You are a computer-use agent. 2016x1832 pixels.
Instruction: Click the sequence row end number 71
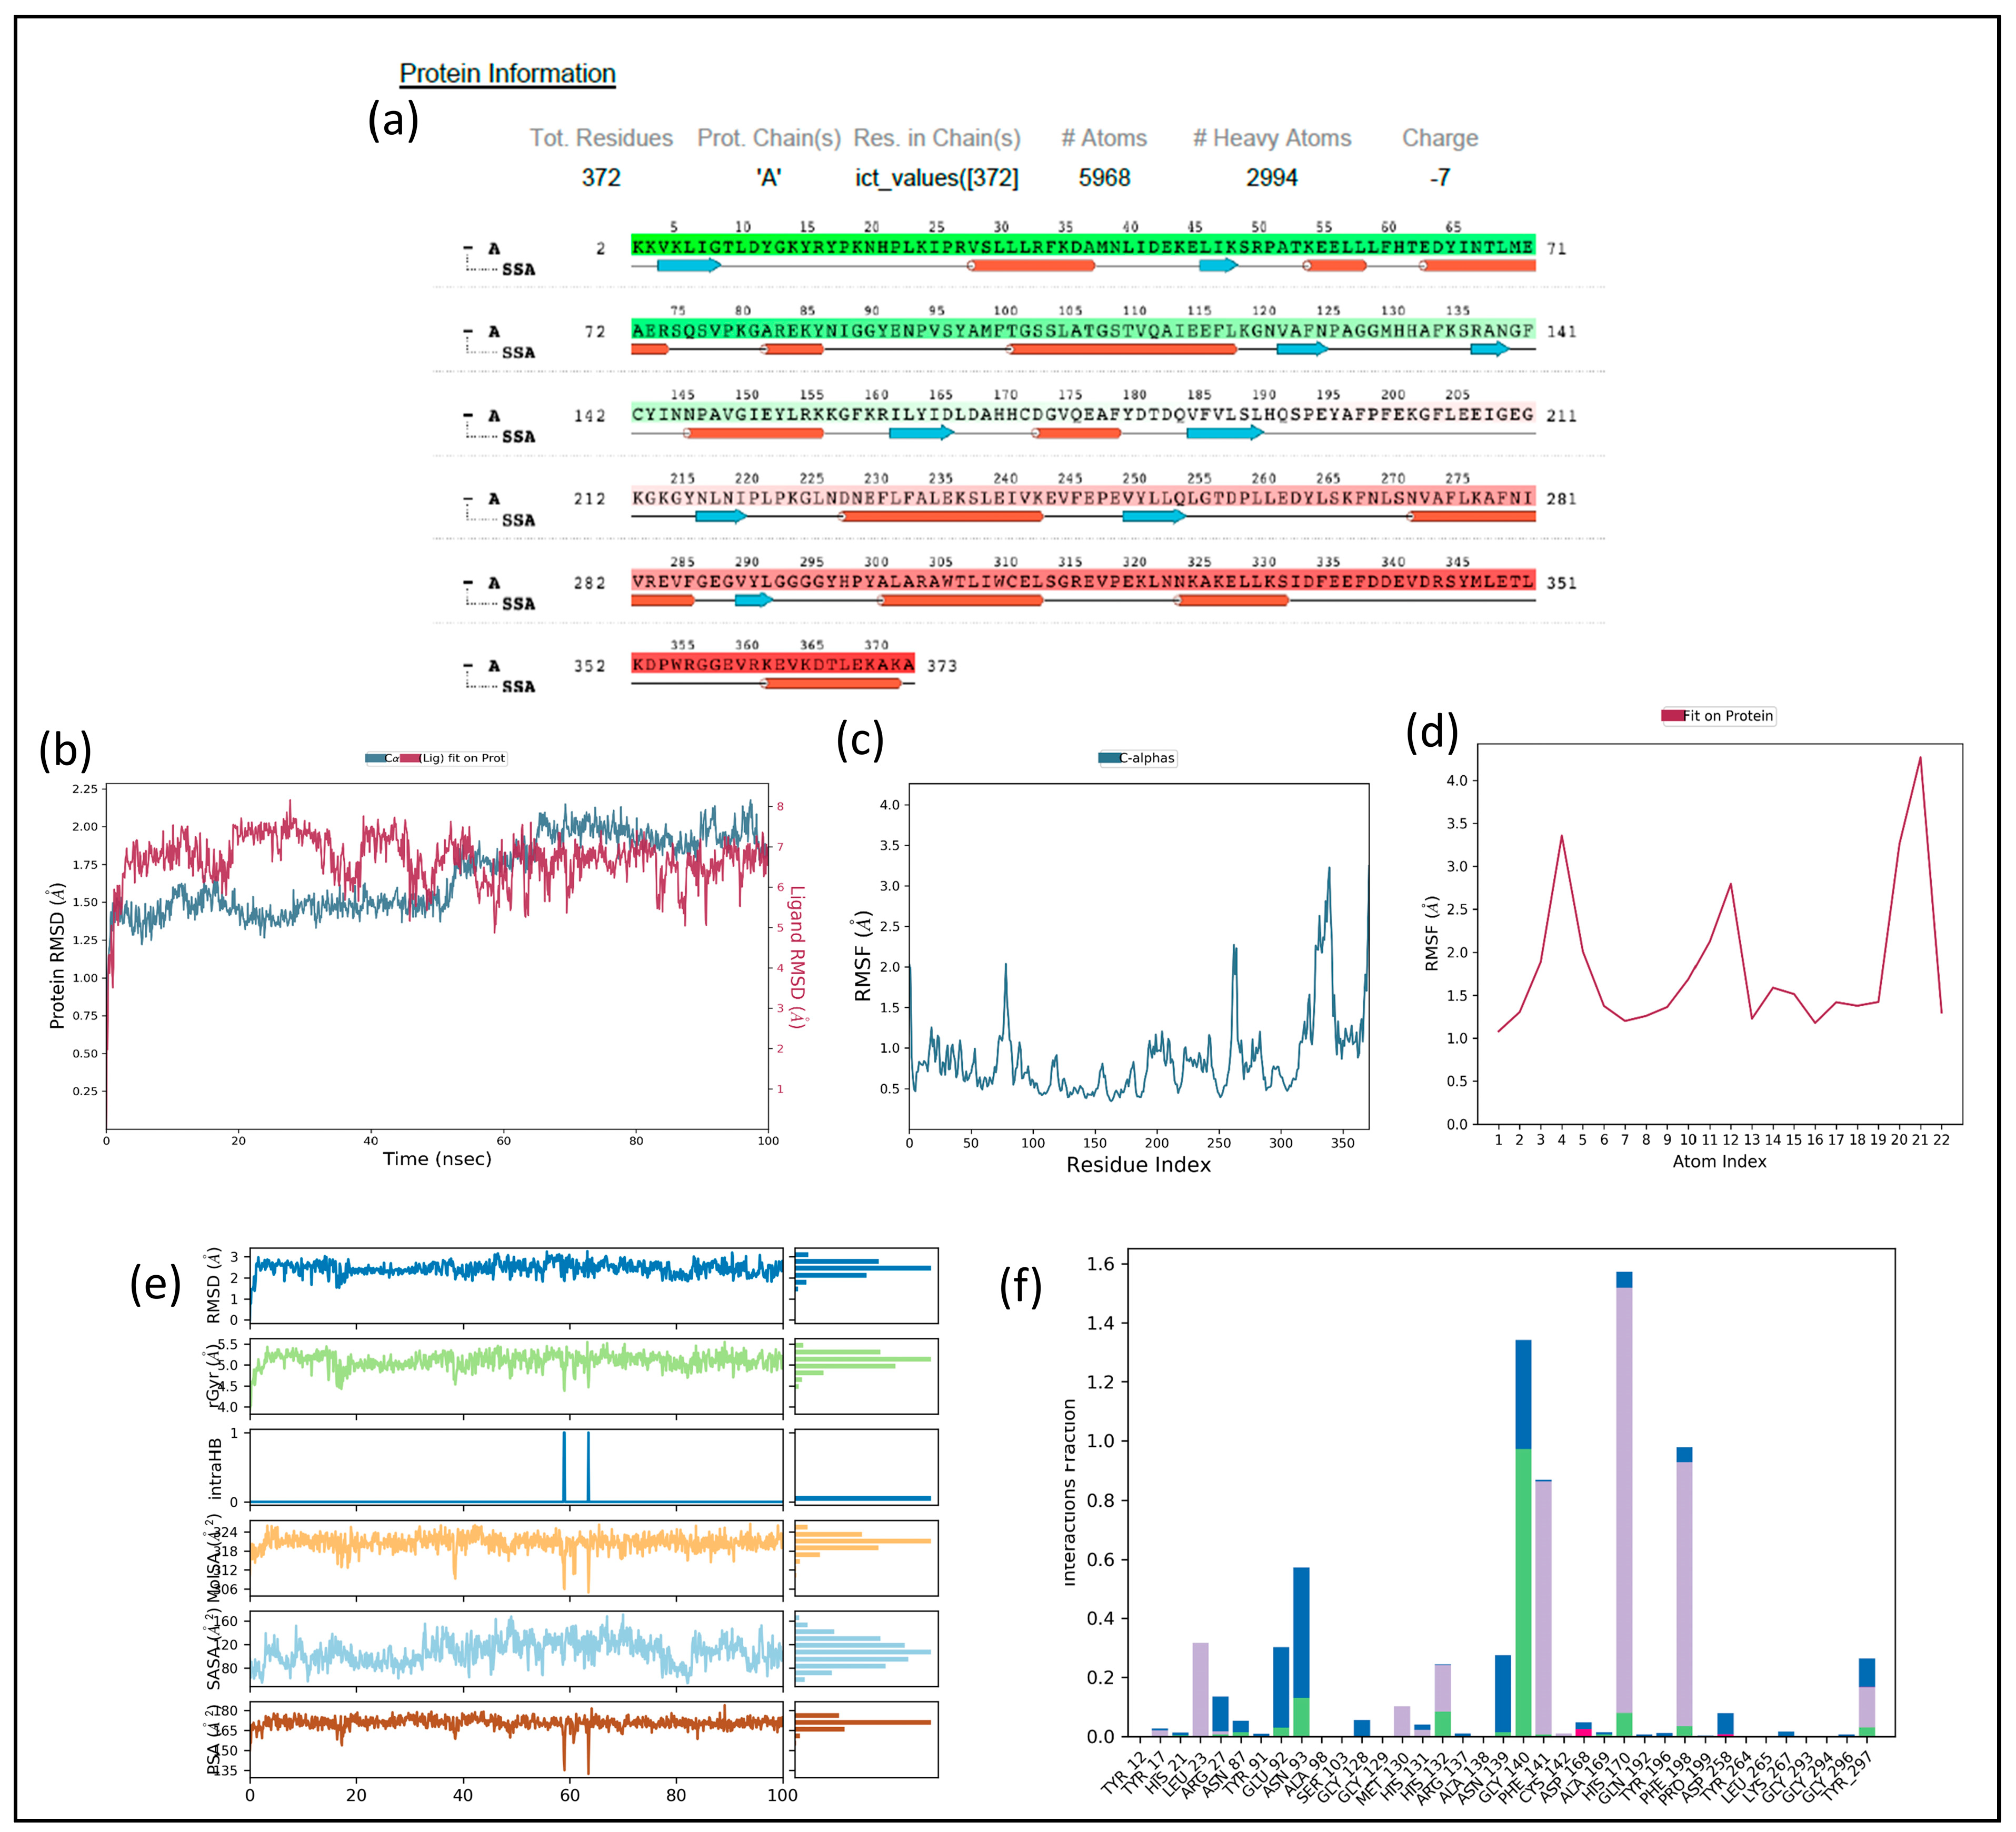[1556, 248]
